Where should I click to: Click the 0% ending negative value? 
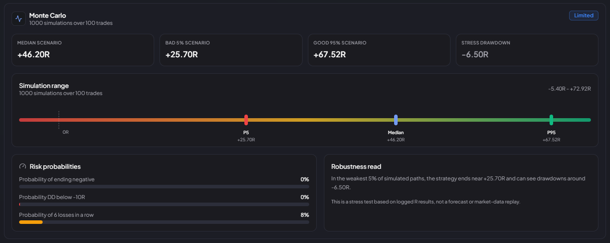pyautogui.click(x=305, y=179)
